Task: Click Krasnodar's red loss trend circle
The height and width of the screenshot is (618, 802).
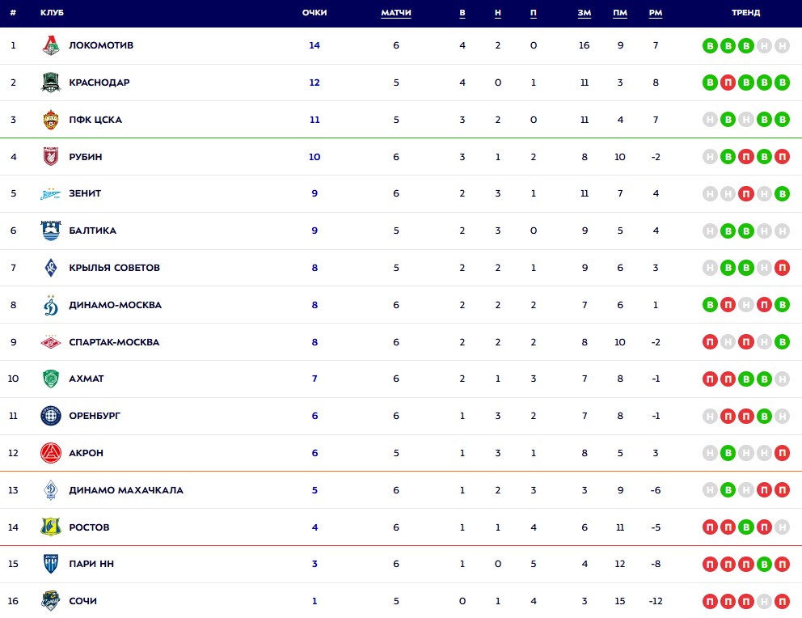Action: point(728,83)
